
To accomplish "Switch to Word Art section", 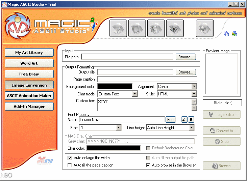I will (x=29, y=63).
